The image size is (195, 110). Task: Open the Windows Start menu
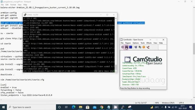point(3,107)
